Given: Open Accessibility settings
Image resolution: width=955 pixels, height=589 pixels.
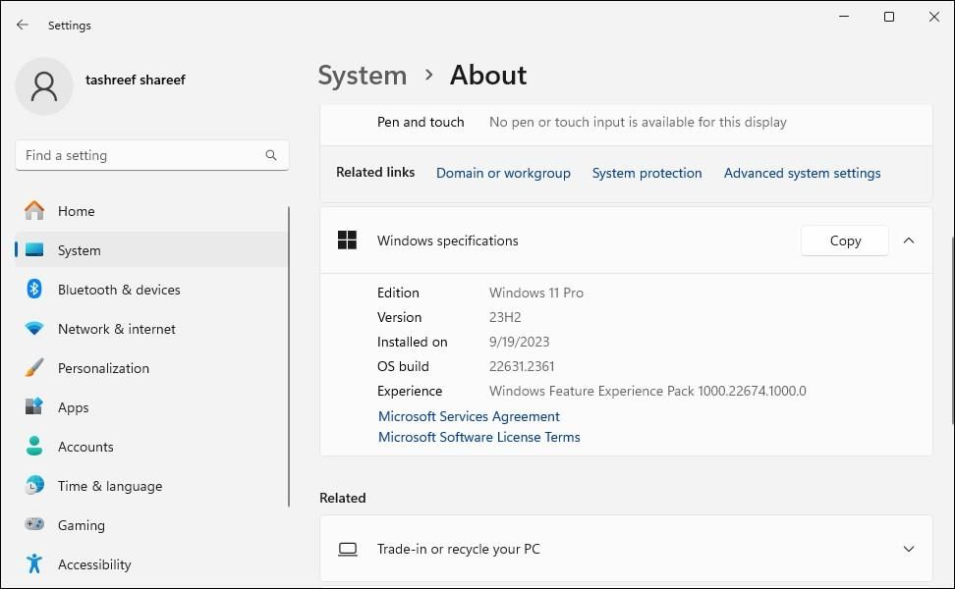Looking at the screenshot, I should 93,564.
